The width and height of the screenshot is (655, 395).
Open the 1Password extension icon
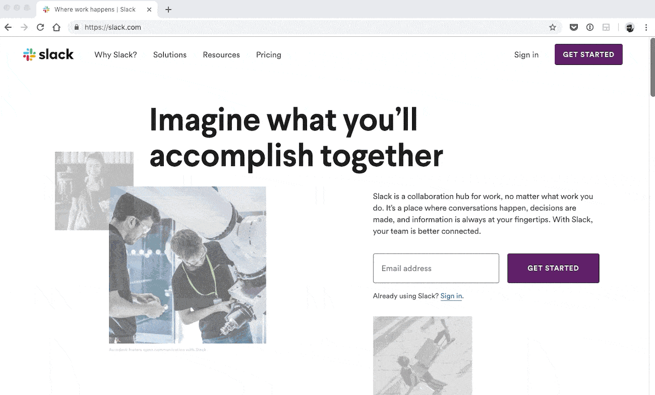(590, 28)
